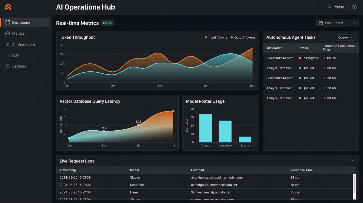Click the Settings gear icon in sidebar
Viewport: 363px width, 203px height.
point(7,66)
